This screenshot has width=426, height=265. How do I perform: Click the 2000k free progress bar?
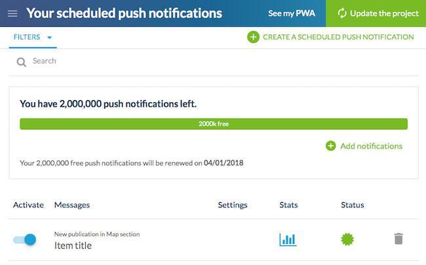tap(214, 124)
